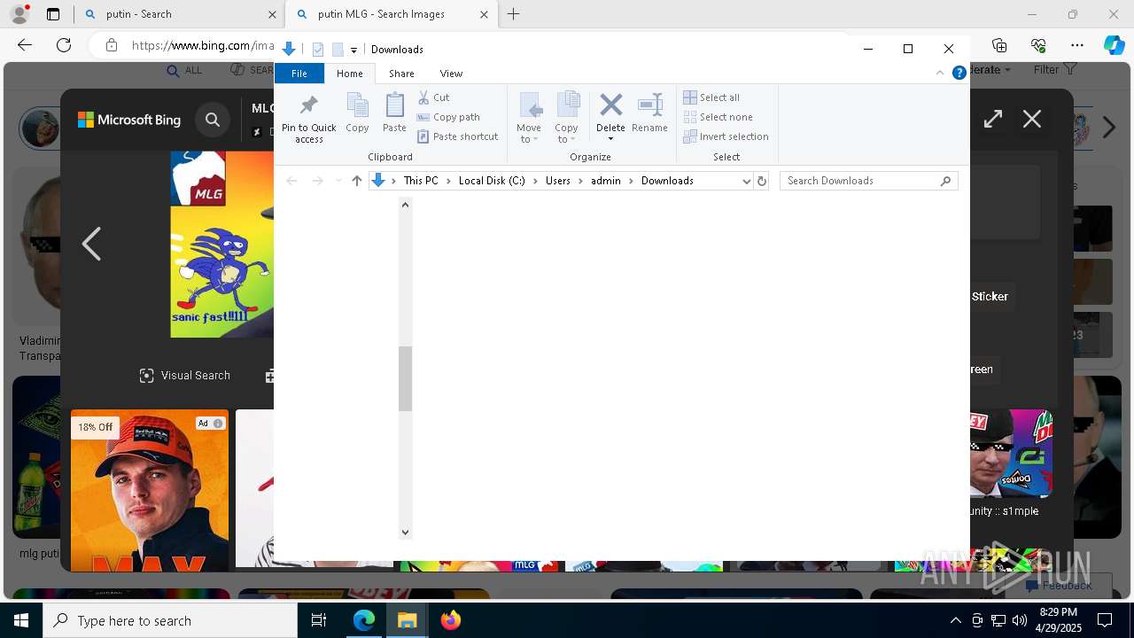Open Edge settings and more menu
The image size is (1134, 638).
[x=1077, y=45]
